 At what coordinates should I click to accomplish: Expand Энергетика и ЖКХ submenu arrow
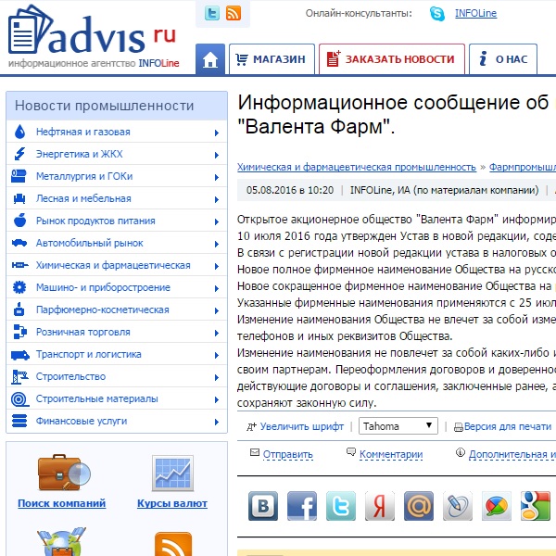click(217, 155)
